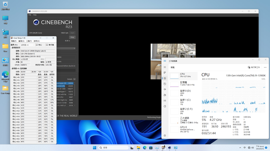Image resolution: width=270 pixels, height=151 pixels.
Task: Open File Explorer from taskbar
Action: coord(138,148)
